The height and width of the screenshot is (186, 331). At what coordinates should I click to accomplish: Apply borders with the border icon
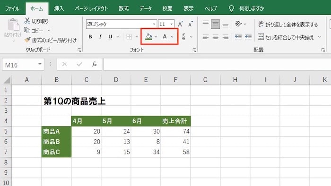coord(129,37)
